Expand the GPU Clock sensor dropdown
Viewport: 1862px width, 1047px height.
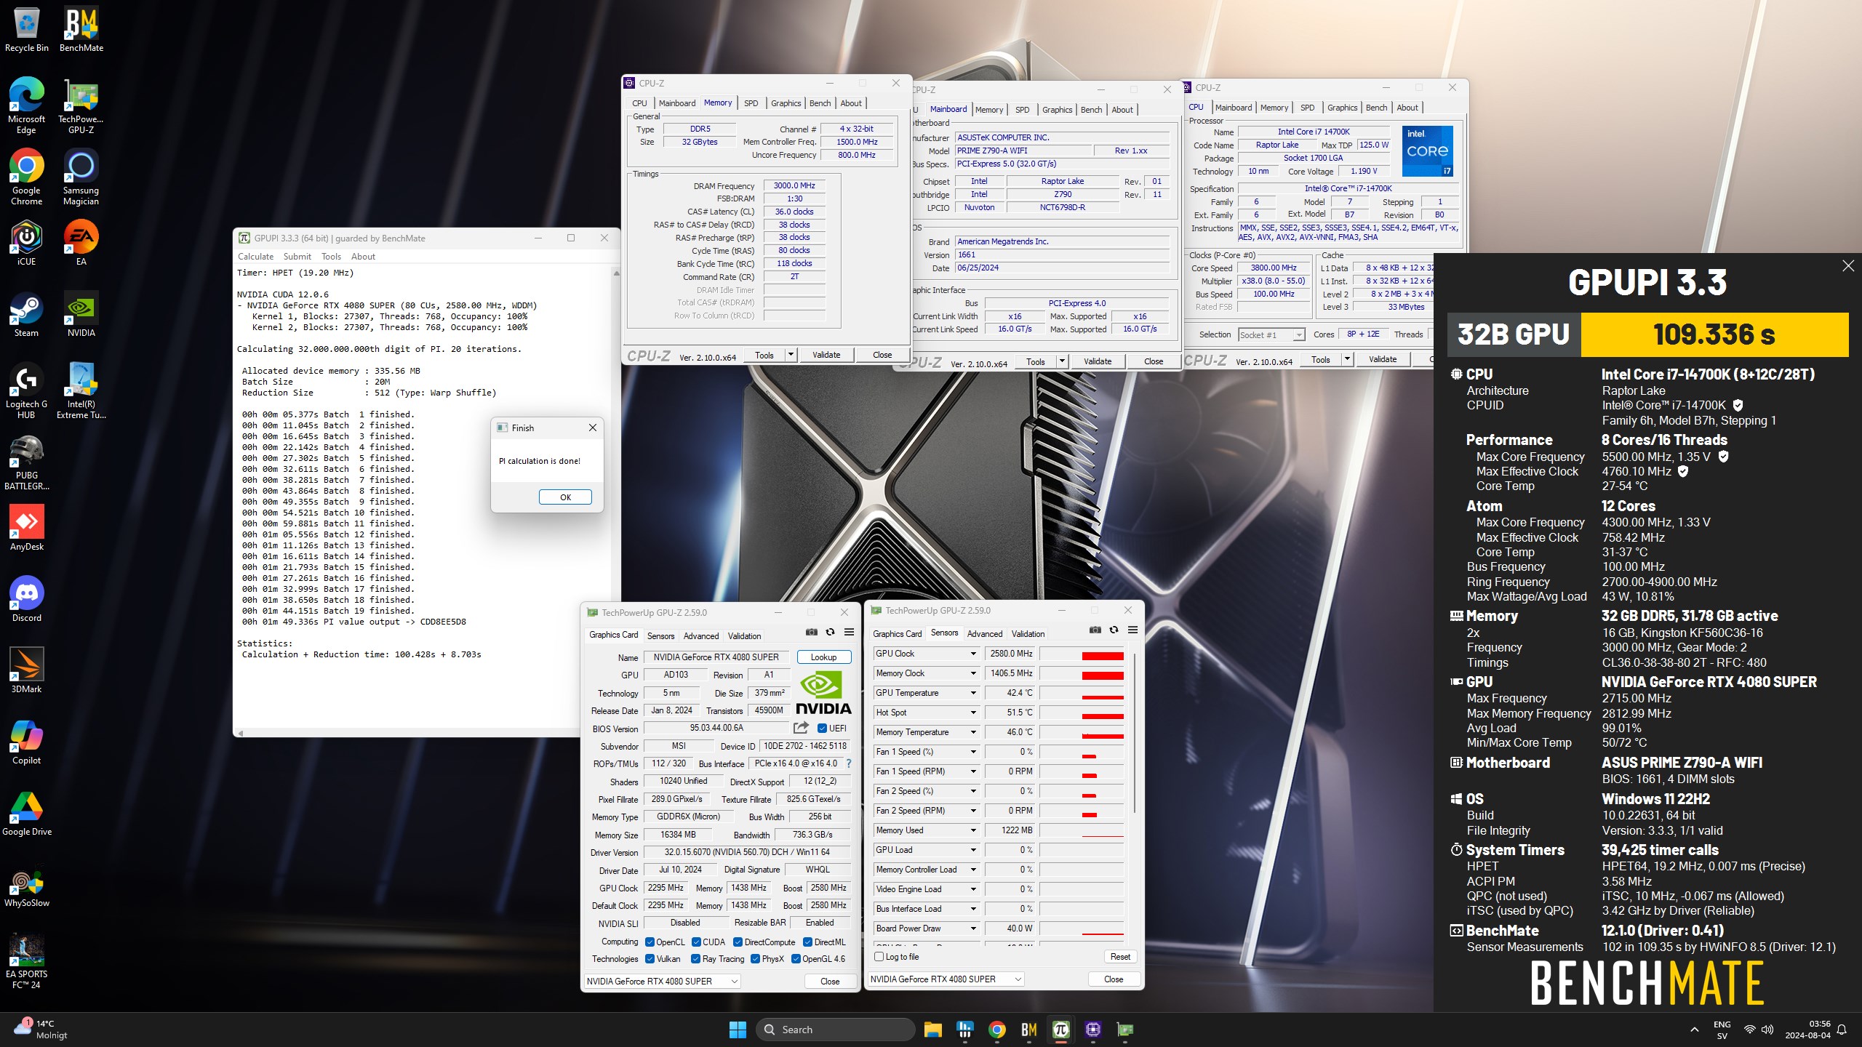pyautogui.click(x=972, y=654)
